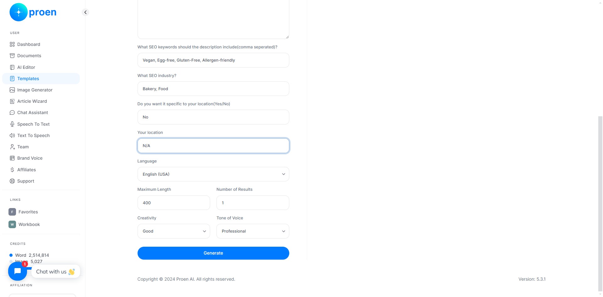Open Image Generator section

(x=41, y=90)
